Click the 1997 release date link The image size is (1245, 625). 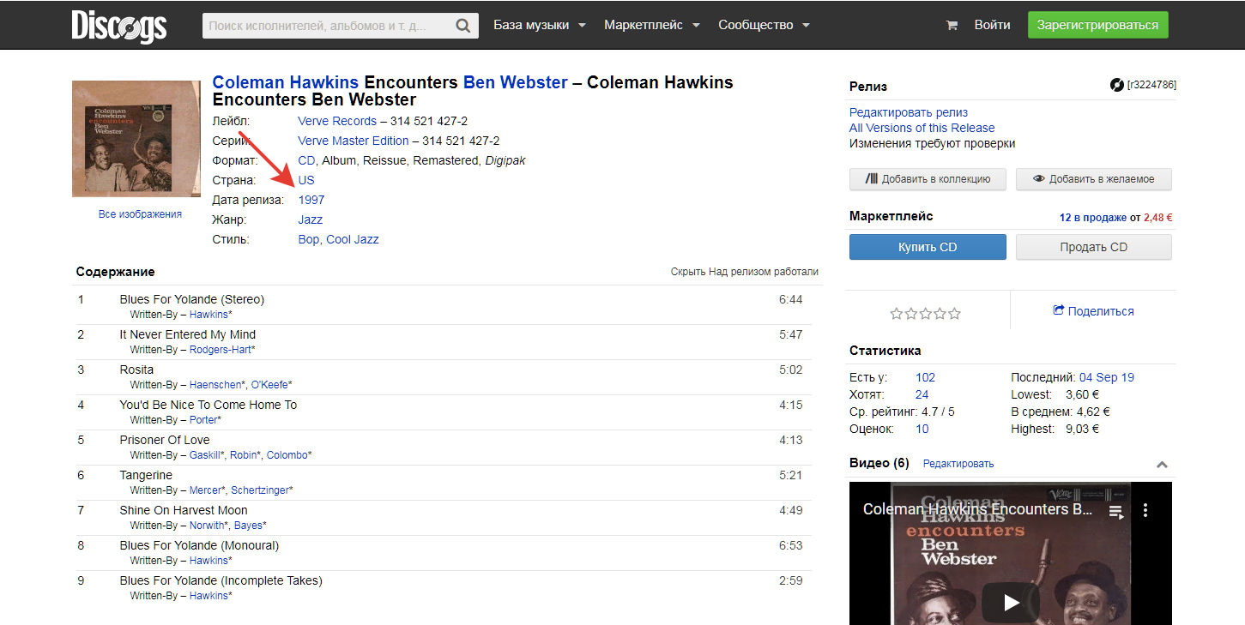(x=311, y=200)
